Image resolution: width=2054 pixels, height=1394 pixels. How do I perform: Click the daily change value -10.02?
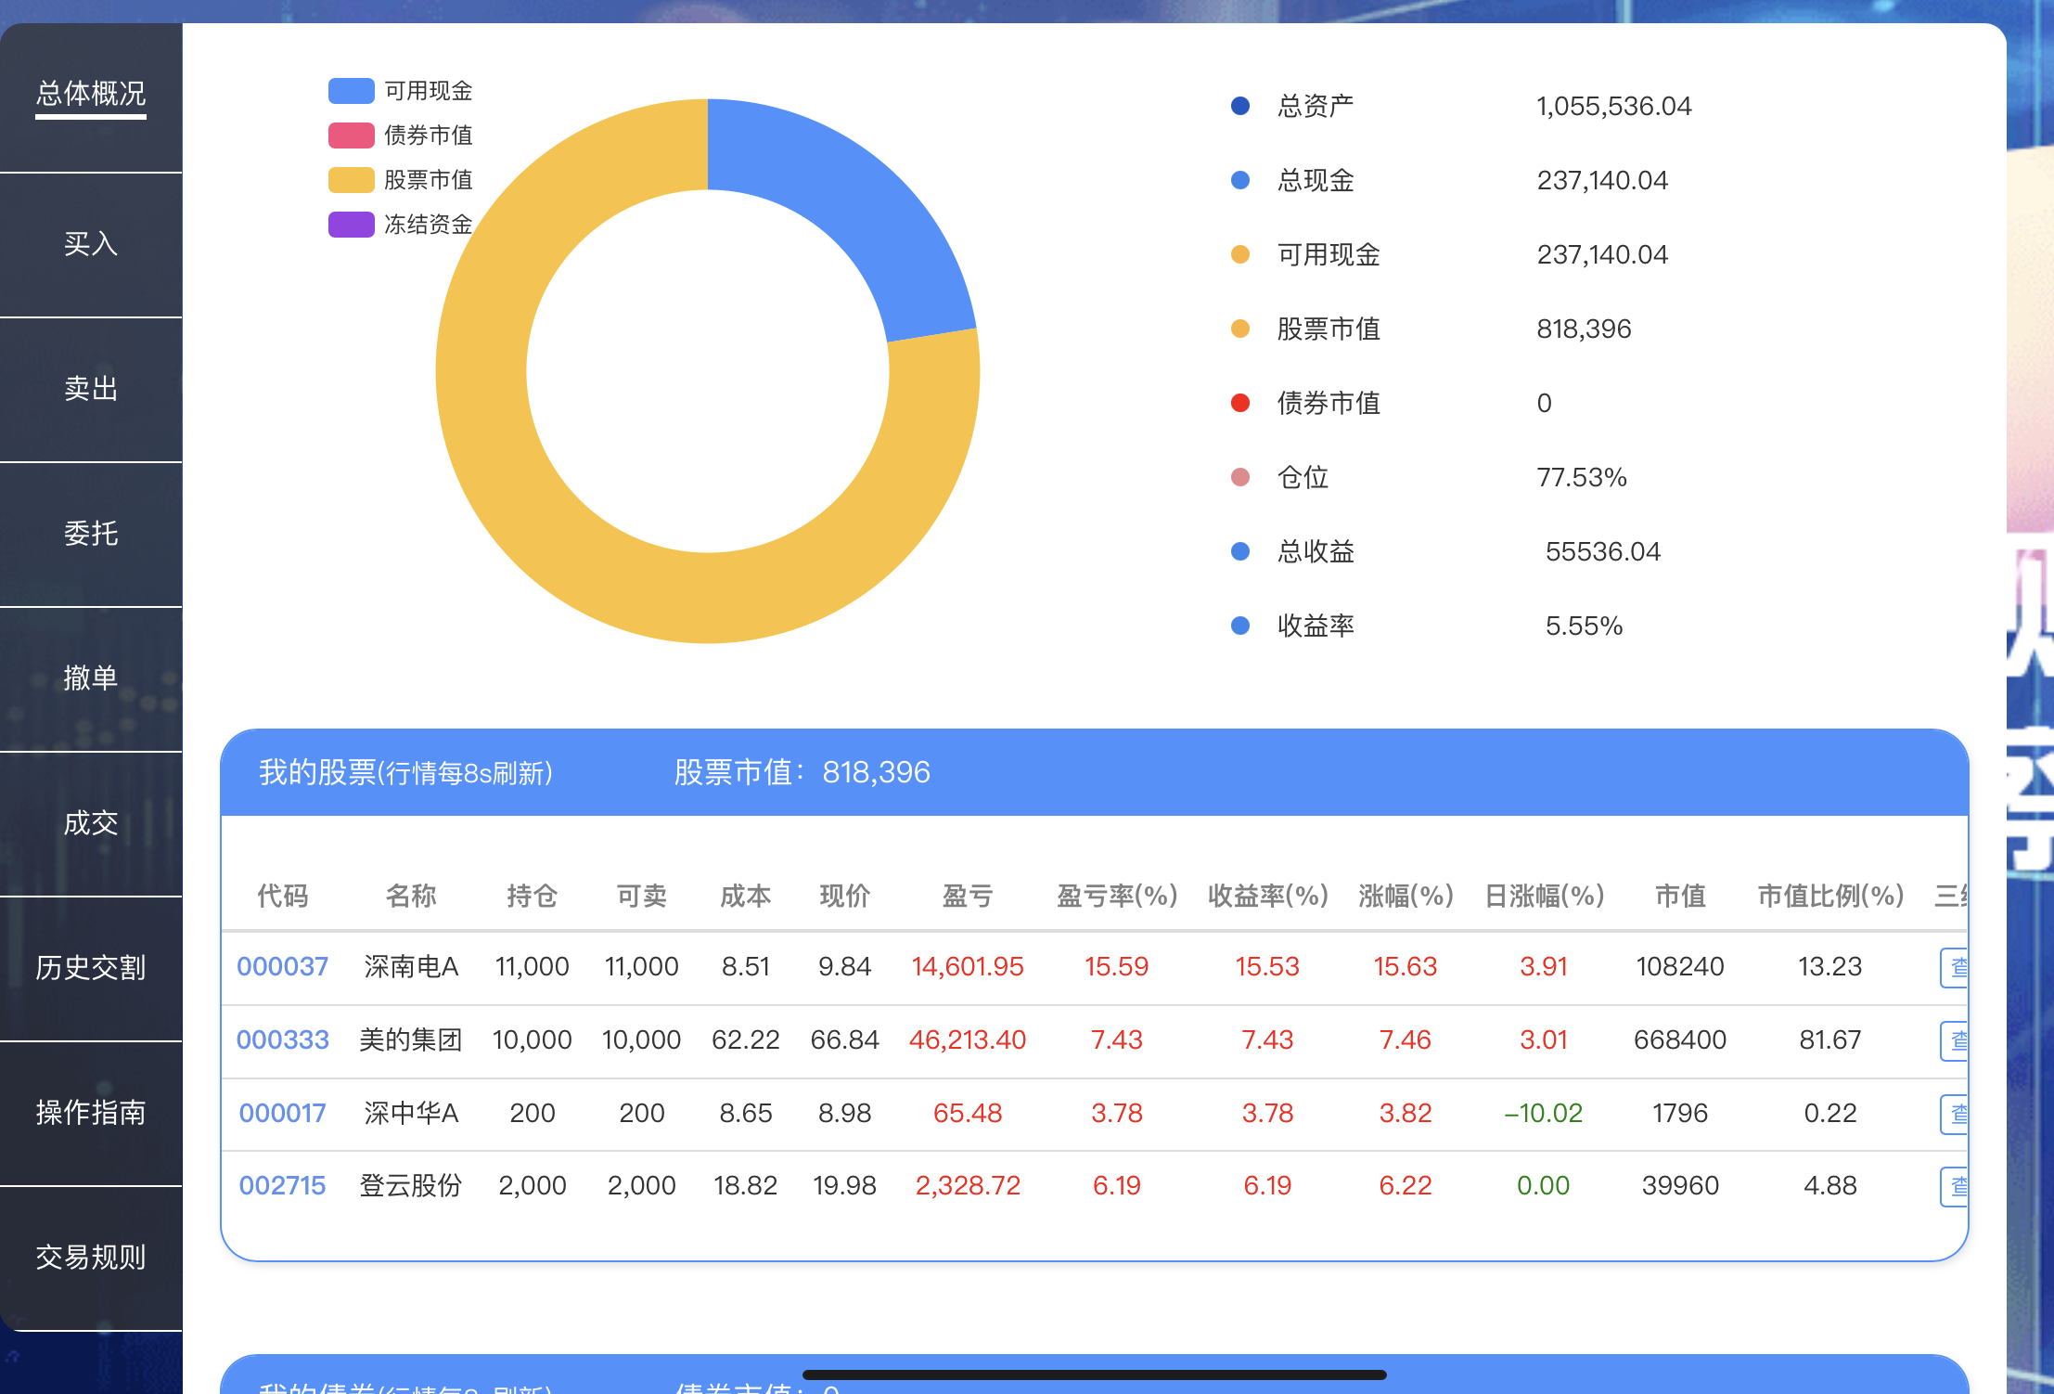point(1544,1114)
